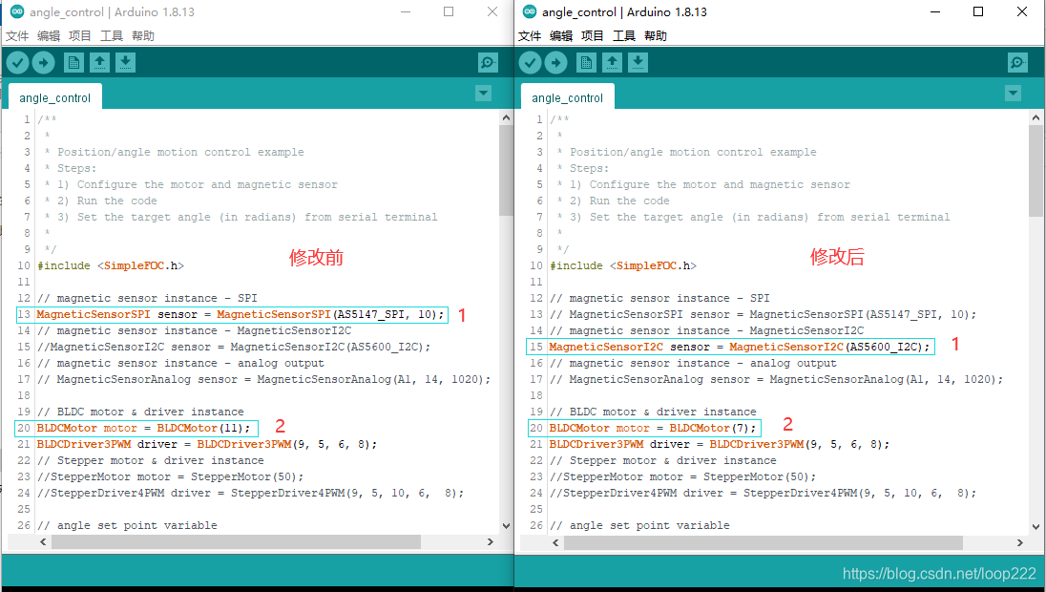The height and width of the screenshot is (592, 1046).
Task: Click vertical scrollbar thumb in left editor
Action: (506, 170)
